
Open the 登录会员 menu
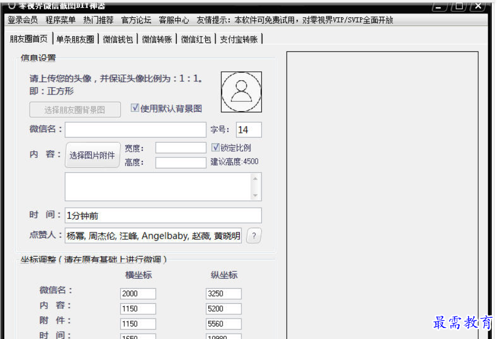coord(23,20)
